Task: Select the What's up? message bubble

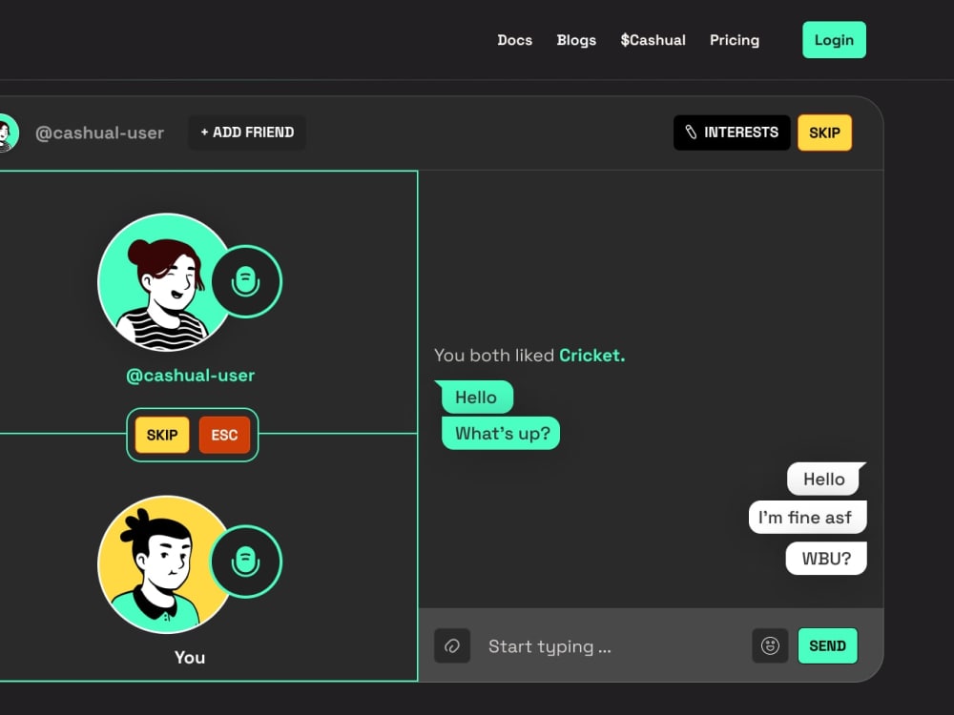Action: [501, 433]
